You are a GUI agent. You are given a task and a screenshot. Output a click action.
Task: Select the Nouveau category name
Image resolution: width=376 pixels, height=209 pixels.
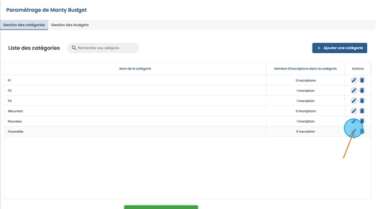(x=15, y=122)
